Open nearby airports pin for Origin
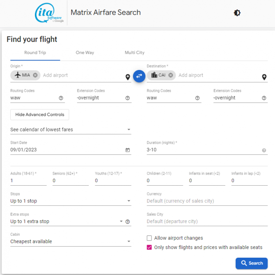 [128, 77]
